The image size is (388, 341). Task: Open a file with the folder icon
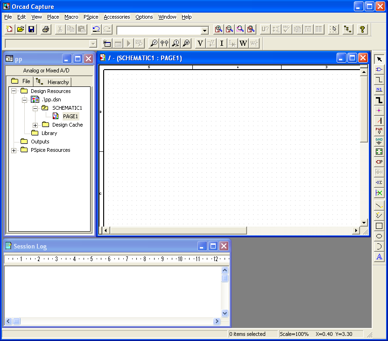(21, 29)
